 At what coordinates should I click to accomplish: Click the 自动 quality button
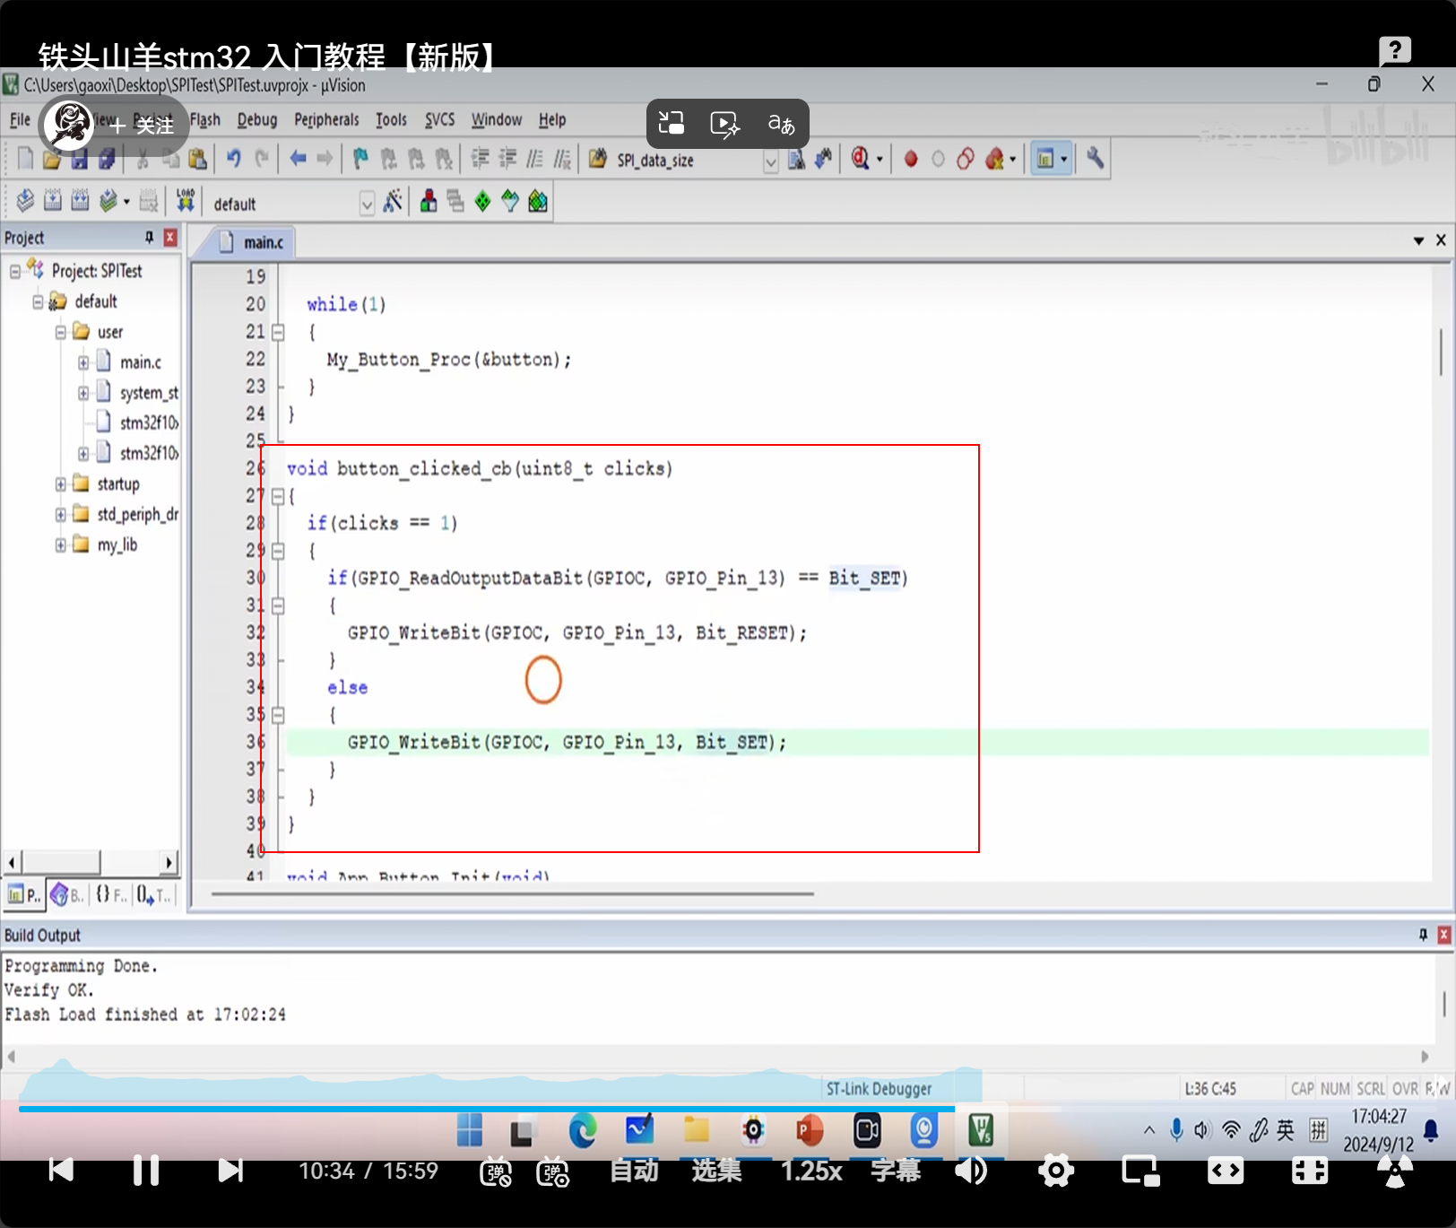pos(634,1171)
